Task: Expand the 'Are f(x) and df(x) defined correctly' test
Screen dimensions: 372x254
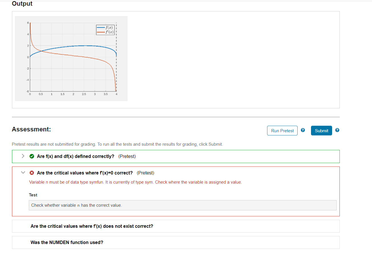Action: click(x=23, y=156)
